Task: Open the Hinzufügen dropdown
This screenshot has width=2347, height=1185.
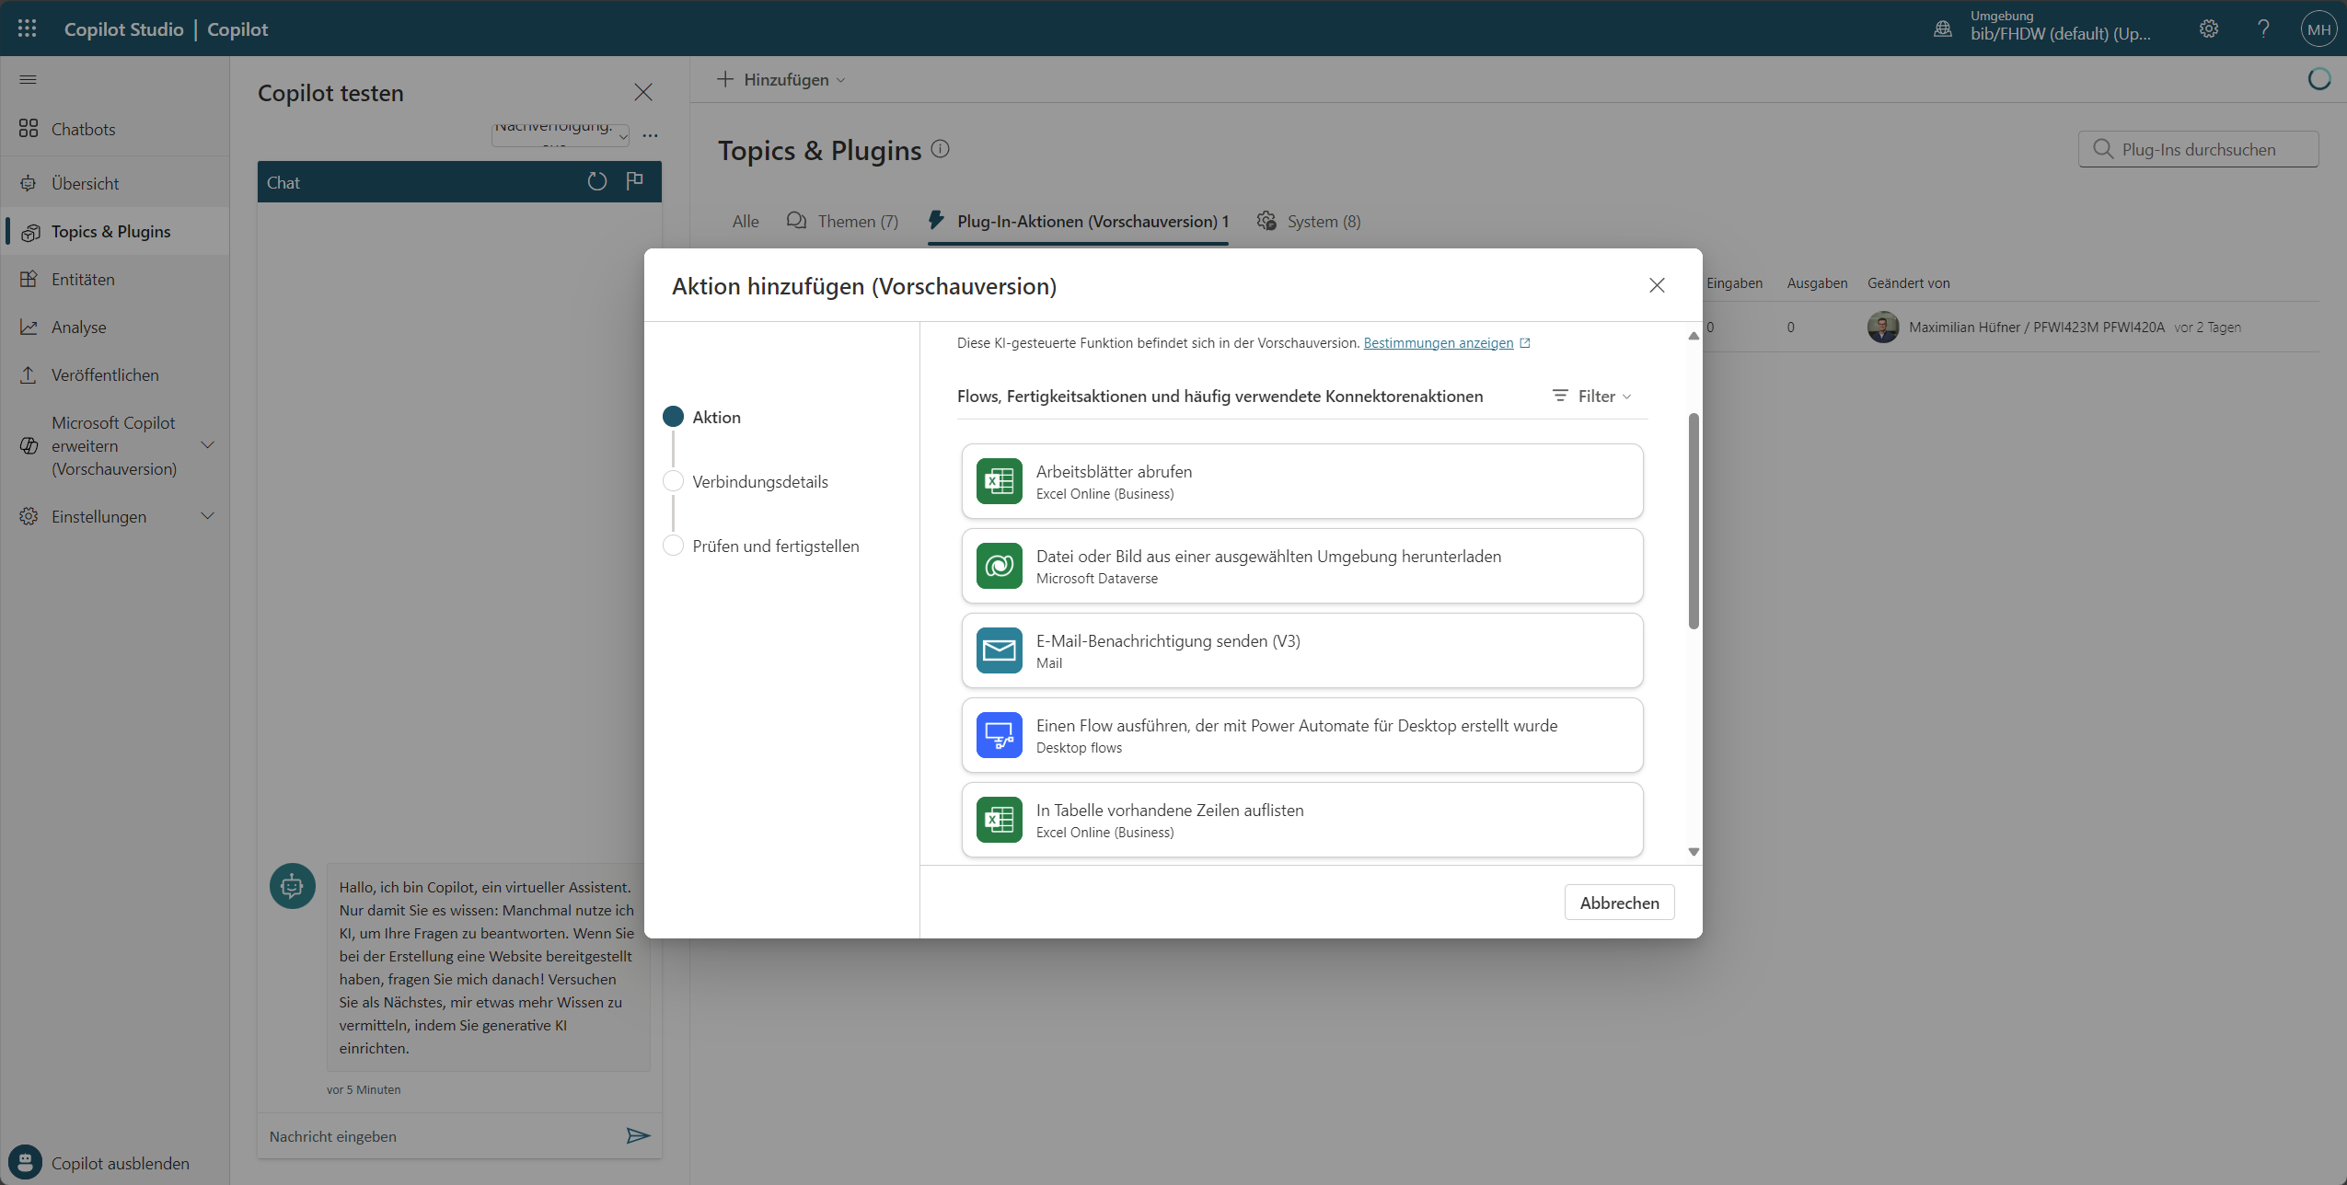Action: tap(780, 79)
